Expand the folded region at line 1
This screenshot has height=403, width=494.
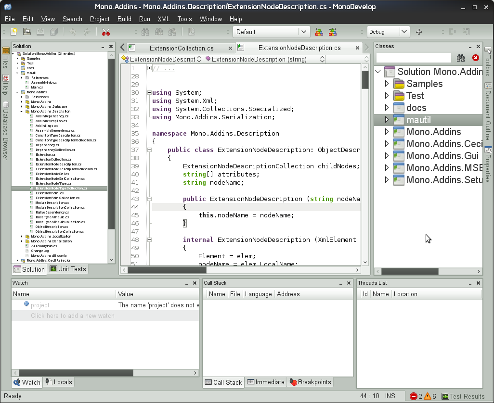[x=149, y=68]
